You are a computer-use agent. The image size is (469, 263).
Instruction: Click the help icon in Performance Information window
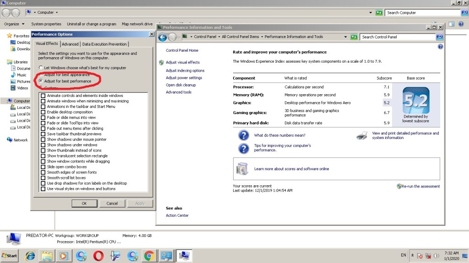point(440,47)
